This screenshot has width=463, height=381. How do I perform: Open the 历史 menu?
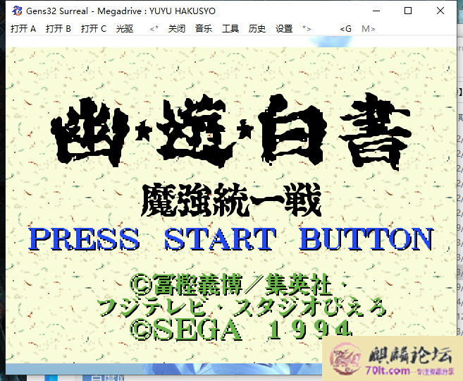[x=257, y=29]
